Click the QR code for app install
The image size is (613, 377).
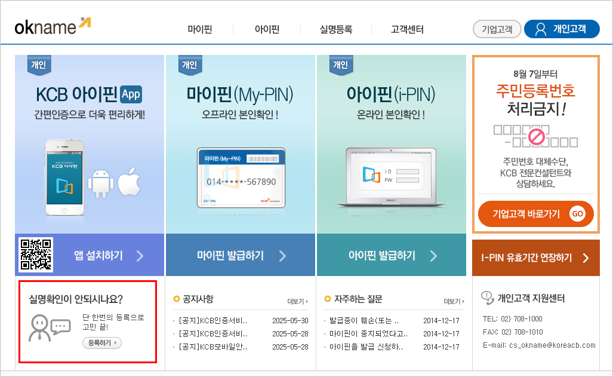[x=36, y=255]
